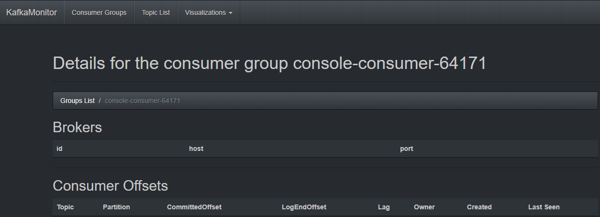Click the Brokers section heading
Screen dimensions: 600x217
tap(77, 127)
